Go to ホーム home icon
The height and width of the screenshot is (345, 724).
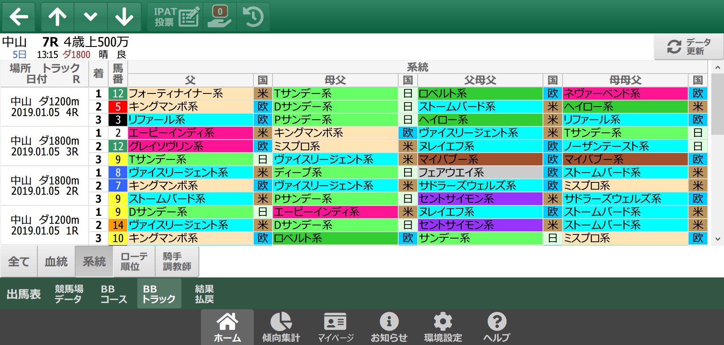(x=227, y=328)
